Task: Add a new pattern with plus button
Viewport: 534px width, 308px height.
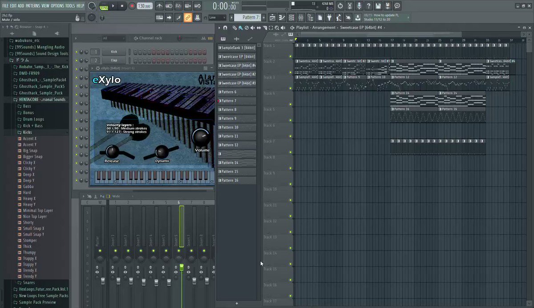Action: pyautogui.click(x=264, y=17)
